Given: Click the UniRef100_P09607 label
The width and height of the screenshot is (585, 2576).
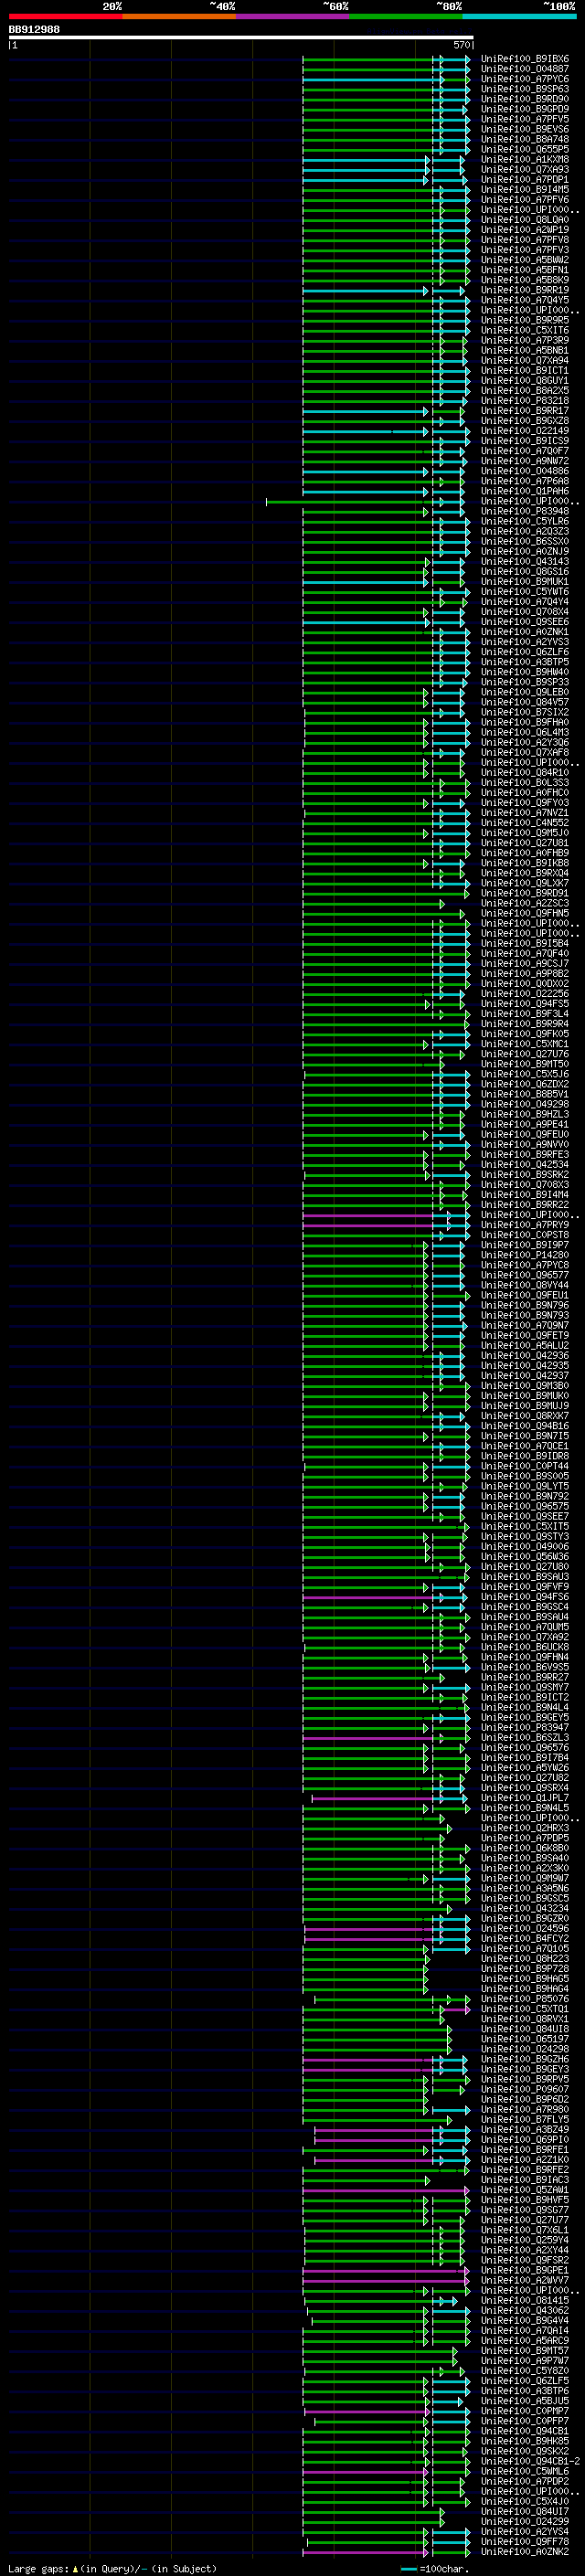Looking at the screenshot, I should 524,2089.
